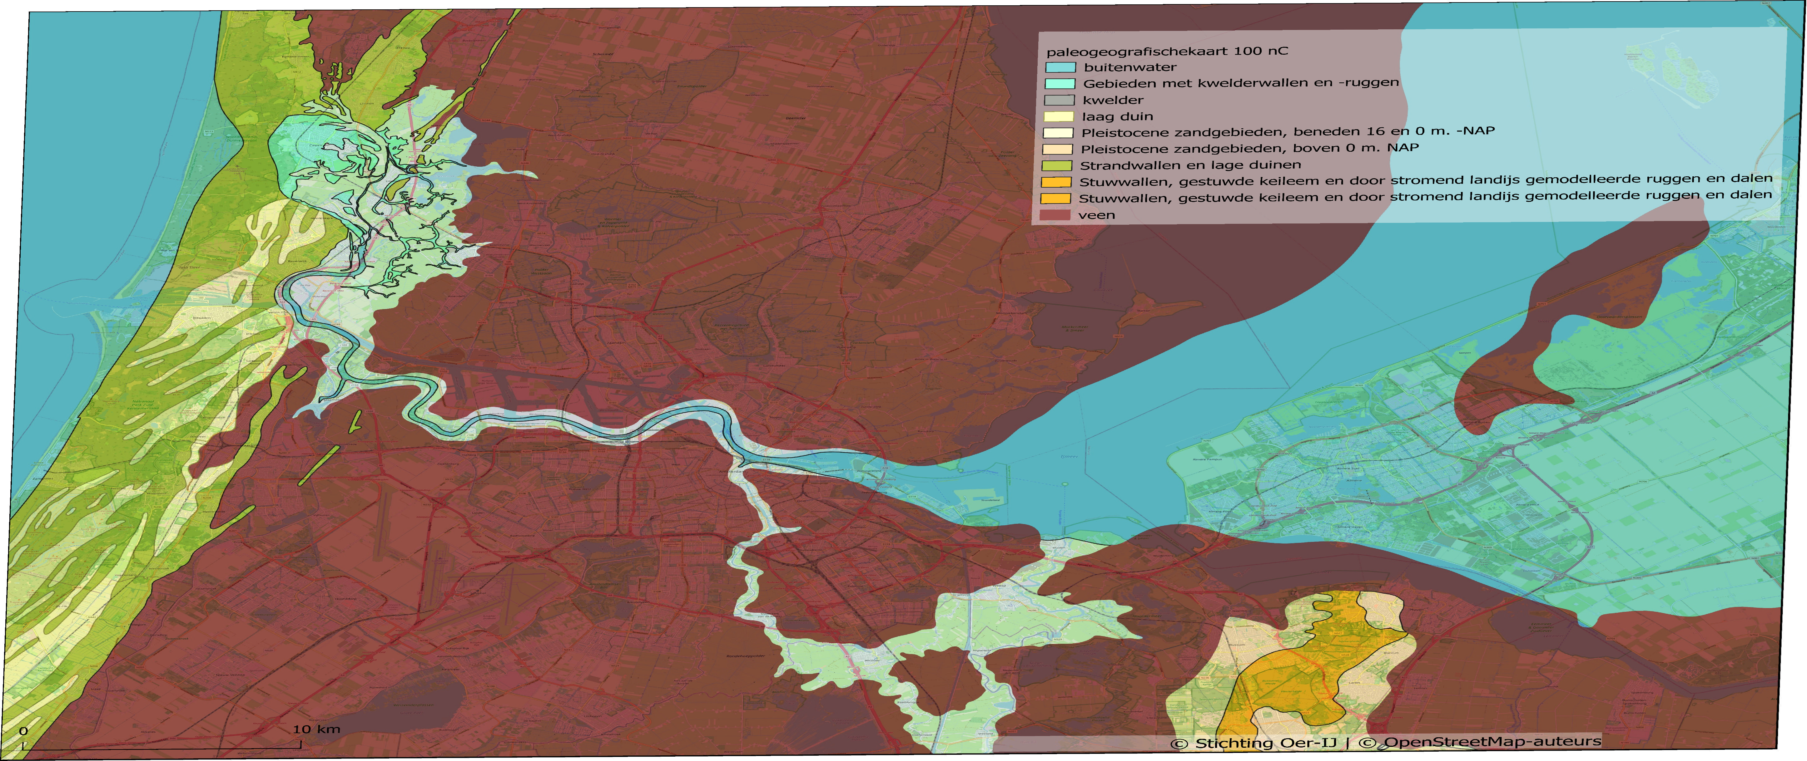
Task: Click the 'kwelder' legend label
Action: 1113,100
